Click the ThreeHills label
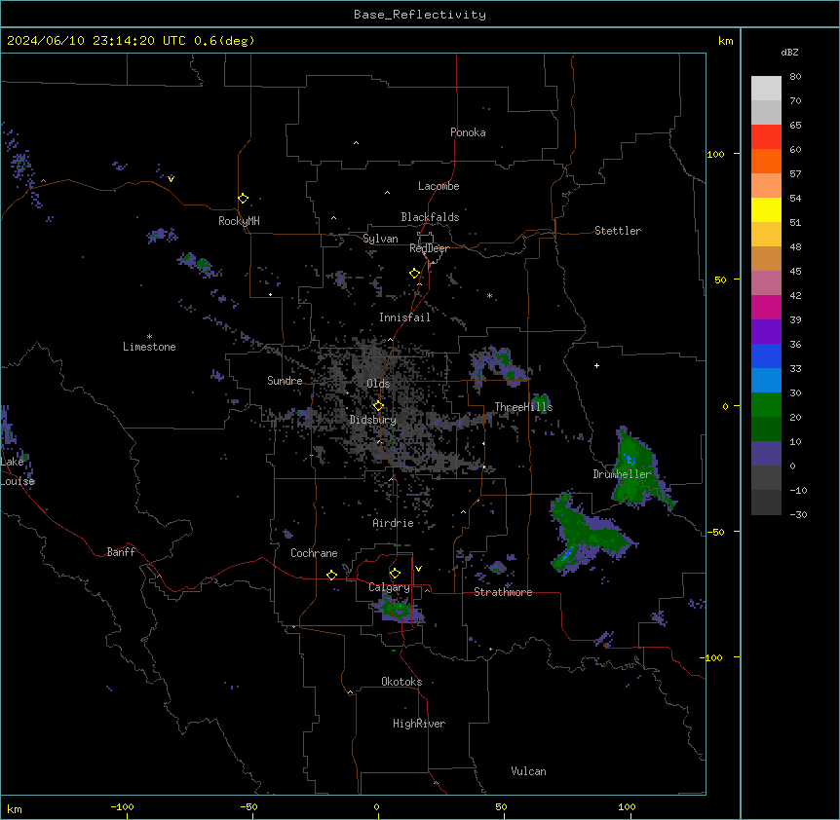 (x=523, y=407)
